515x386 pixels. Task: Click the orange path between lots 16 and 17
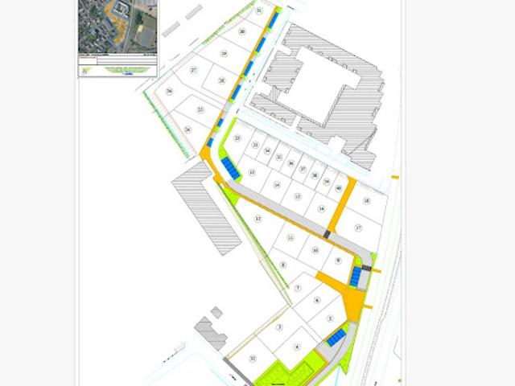tap(342, 203)
